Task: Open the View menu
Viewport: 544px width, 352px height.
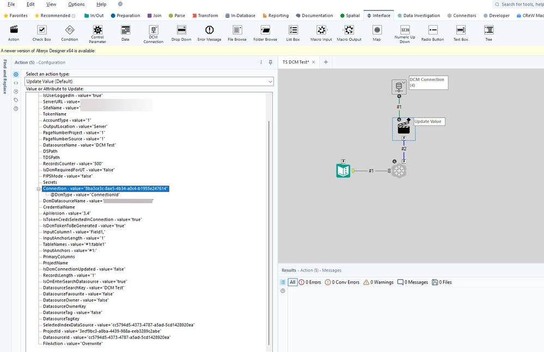Action: click(51, 4)
